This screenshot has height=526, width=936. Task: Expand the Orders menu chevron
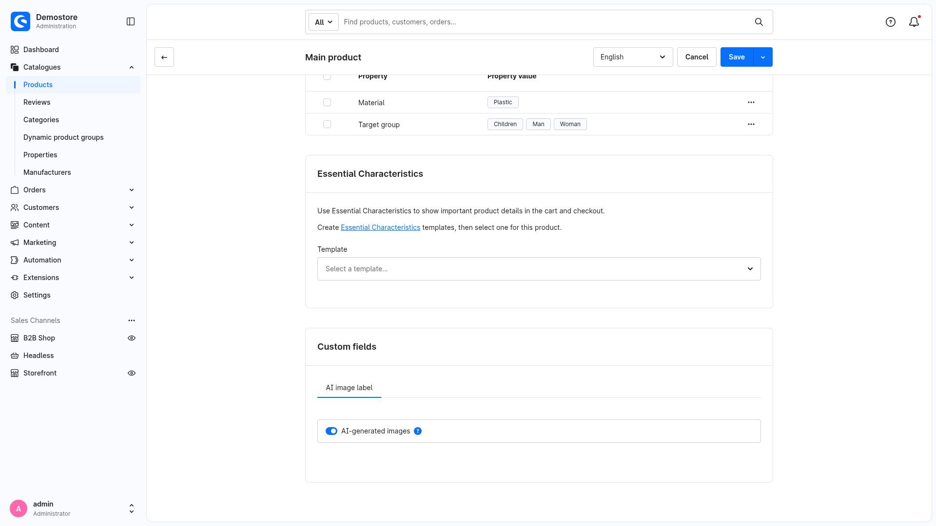[x=132, y=190]
